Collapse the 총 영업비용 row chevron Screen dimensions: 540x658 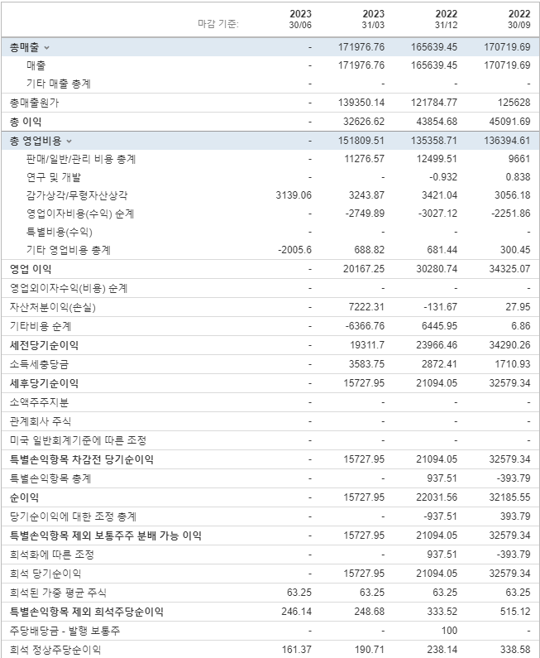click(x=69, y=142)
